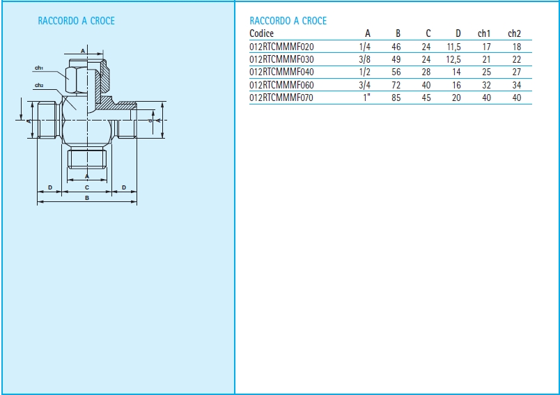Click ch1 value 17
Viewport: 560px width, 395px height.
[486, 47]
